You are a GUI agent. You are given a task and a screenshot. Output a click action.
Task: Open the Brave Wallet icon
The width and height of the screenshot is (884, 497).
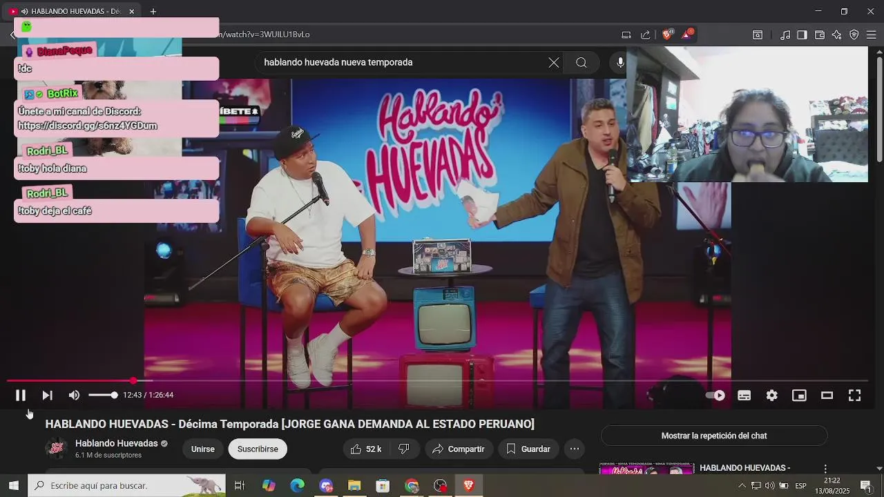point(820,35)
